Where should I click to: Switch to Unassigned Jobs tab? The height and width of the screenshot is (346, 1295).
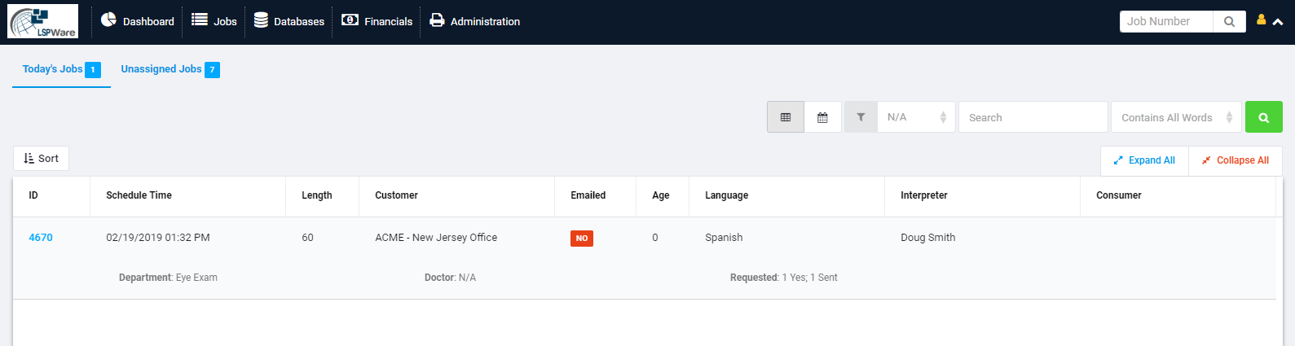[x=170, y=69]
